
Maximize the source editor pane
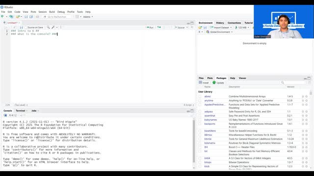pyautogui.click(x=192, y=23)
